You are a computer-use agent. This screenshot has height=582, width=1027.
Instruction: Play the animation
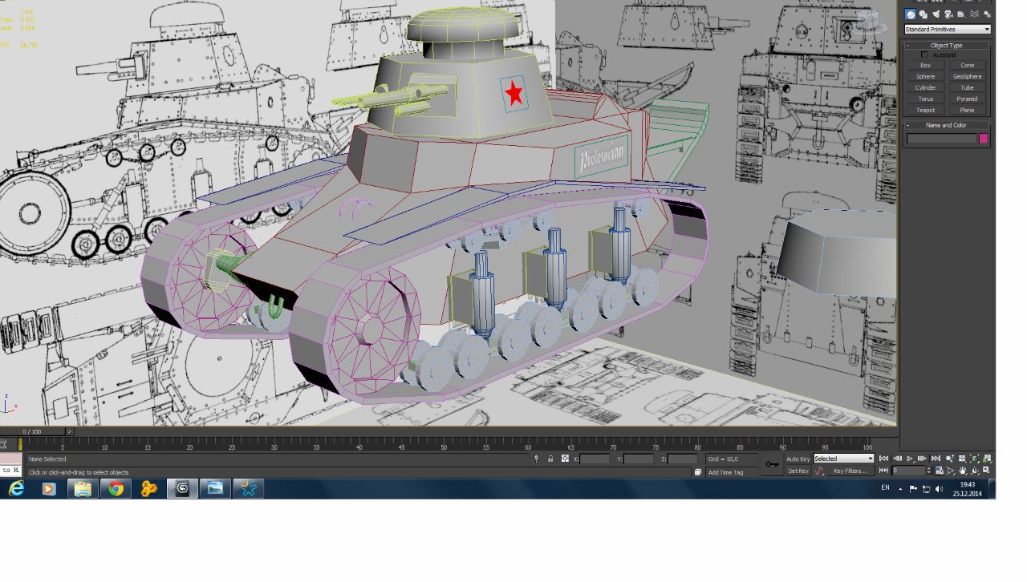(910, 459)
